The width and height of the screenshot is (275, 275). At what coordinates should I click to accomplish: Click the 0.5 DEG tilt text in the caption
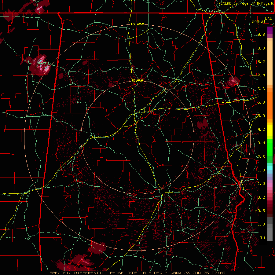(x=152, y=273)
